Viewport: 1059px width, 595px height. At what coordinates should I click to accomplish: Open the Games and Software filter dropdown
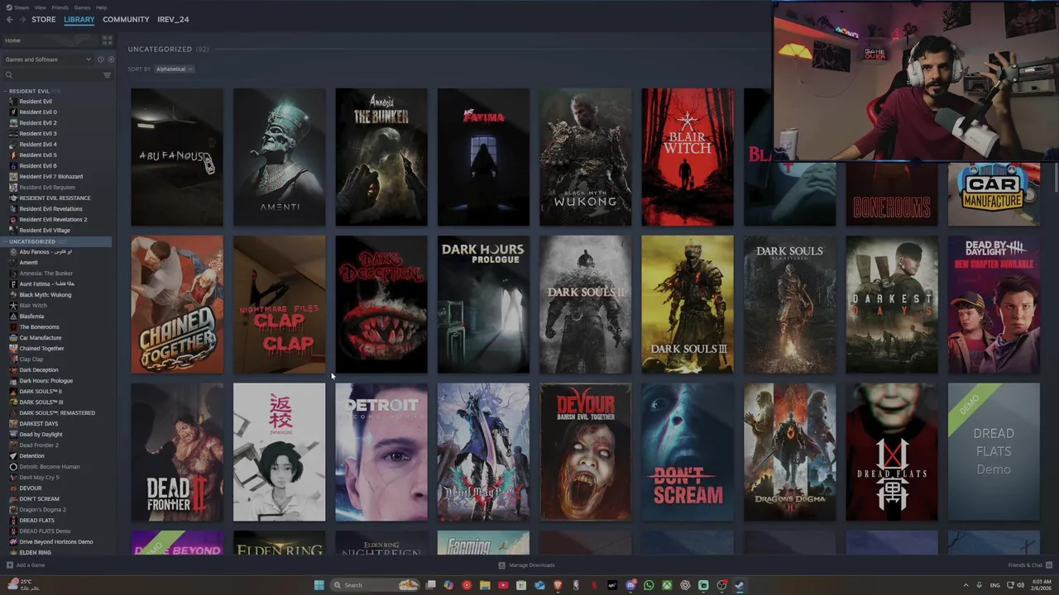tap(48, 59)
